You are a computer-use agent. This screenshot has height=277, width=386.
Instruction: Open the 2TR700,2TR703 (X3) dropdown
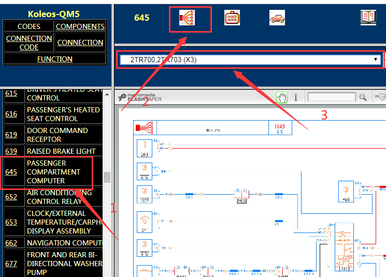[x=250, y=60]
